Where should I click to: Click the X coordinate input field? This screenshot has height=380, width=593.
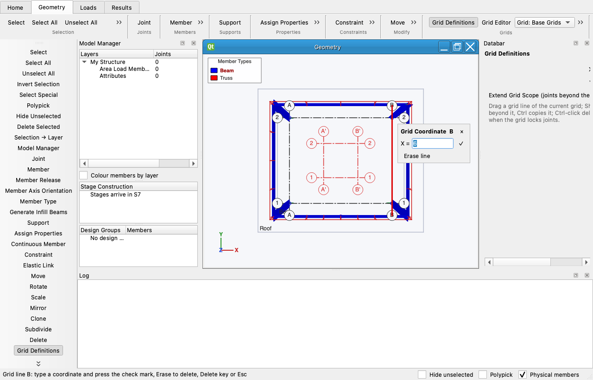coord(433,144)
